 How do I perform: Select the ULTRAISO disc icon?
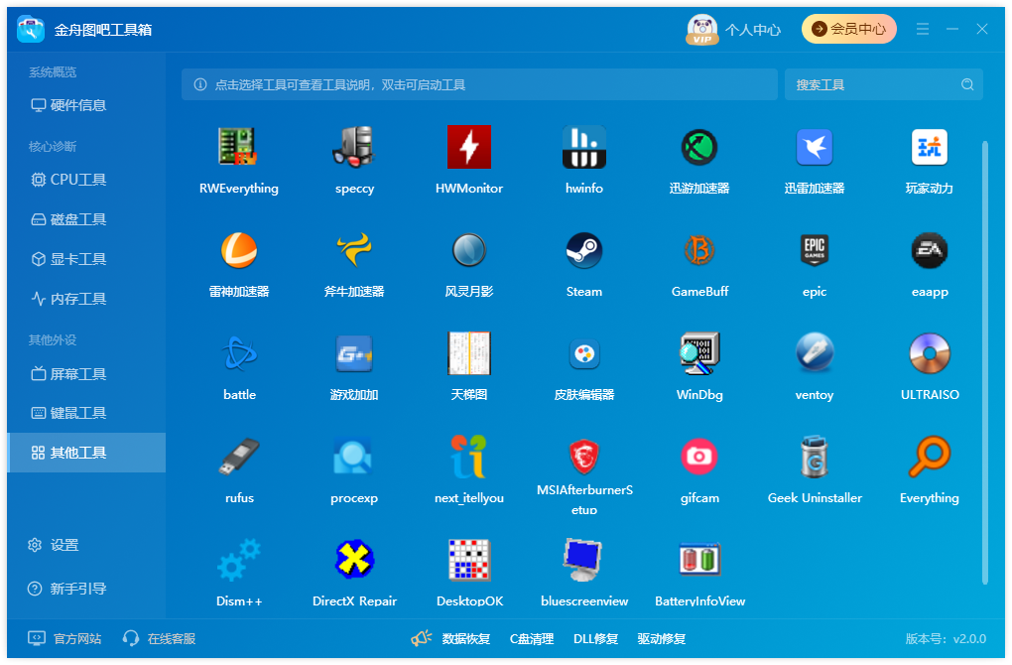coord(930,353)
